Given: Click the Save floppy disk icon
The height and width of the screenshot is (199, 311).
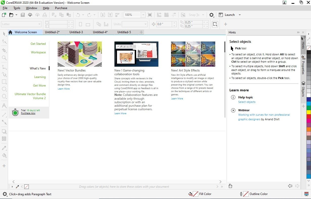Looking at the screenshot, I should [23, 15].
